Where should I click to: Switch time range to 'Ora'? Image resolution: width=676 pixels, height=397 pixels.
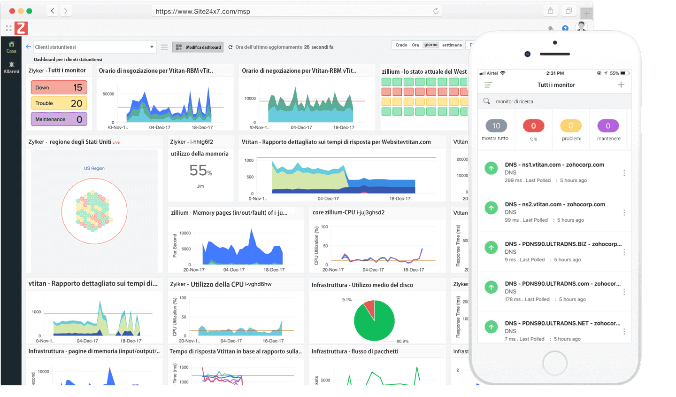pyautogui.click(x=415, y=45)
